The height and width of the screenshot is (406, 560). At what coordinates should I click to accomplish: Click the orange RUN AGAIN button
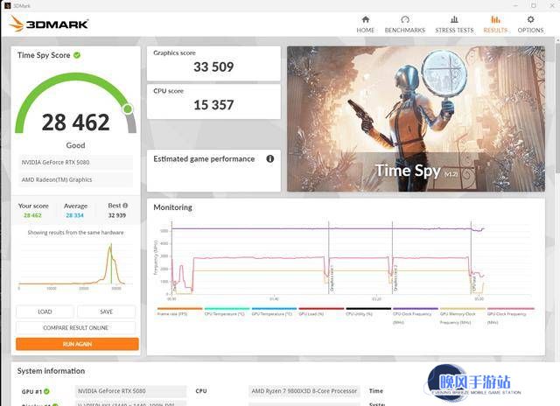(77, 344)
